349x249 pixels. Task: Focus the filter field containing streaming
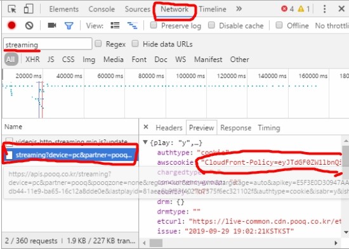pos(48,44)
